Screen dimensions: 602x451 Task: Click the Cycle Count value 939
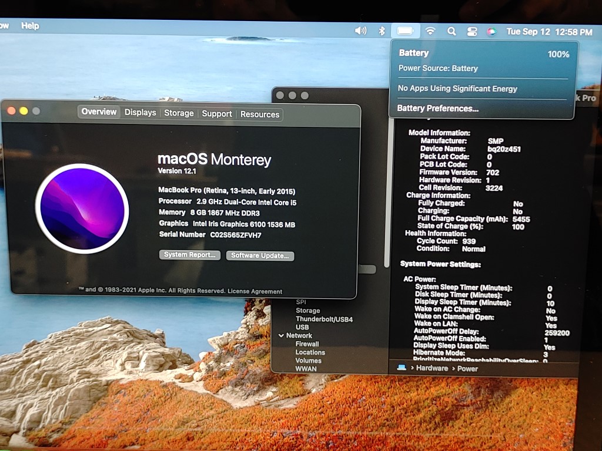[469, 241]
